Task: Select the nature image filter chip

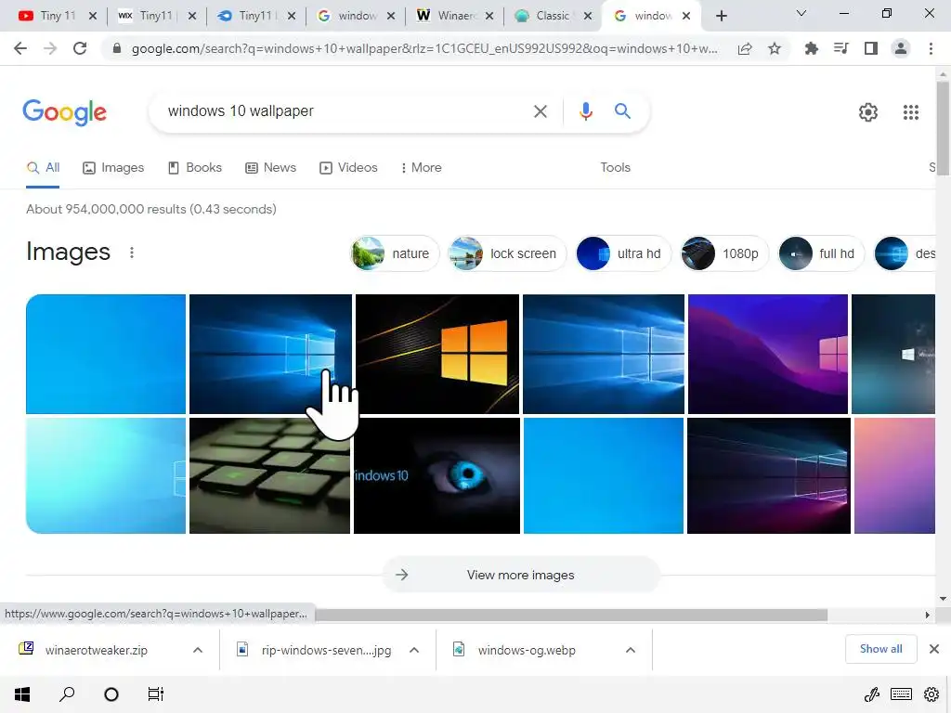Action: tap(395, 253)
